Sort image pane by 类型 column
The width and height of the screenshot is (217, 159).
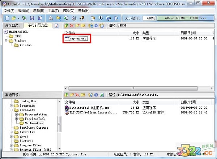point(158,33)
